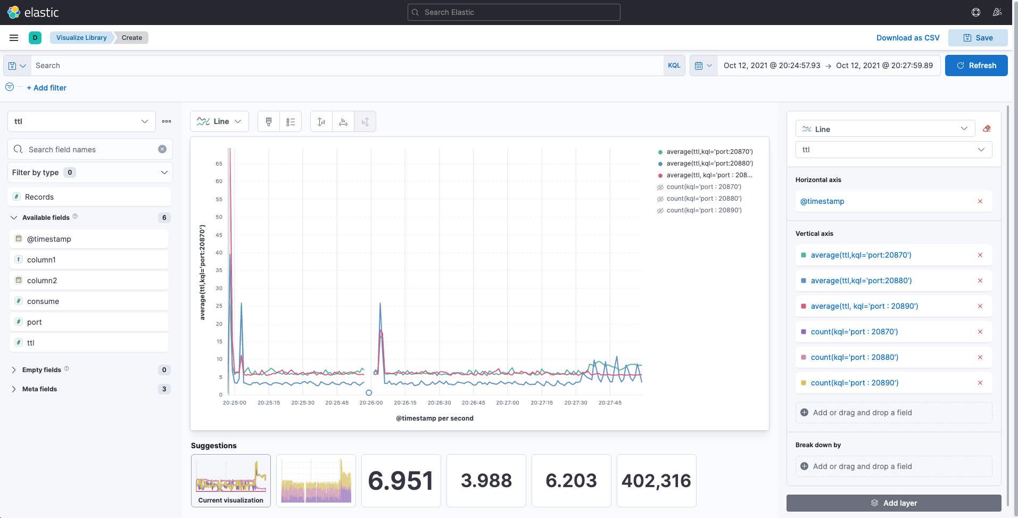Show hidden count(kql='port : 20890') legend series

tap(704, 210)
